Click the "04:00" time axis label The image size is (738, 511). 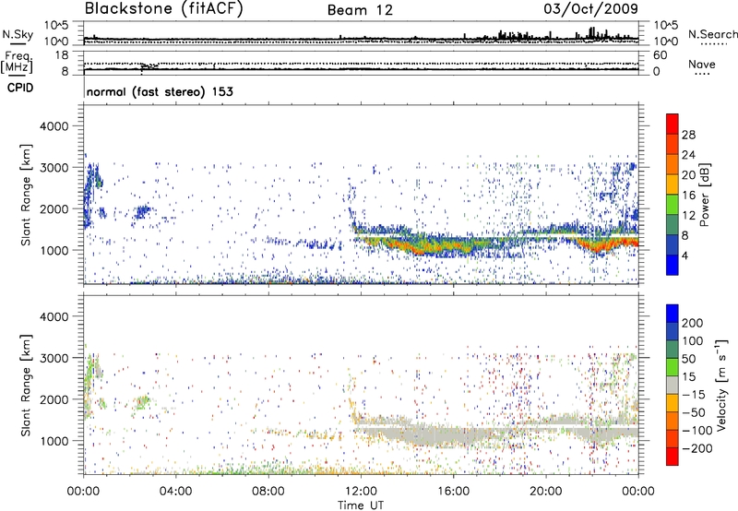click(x=176, y=492)
